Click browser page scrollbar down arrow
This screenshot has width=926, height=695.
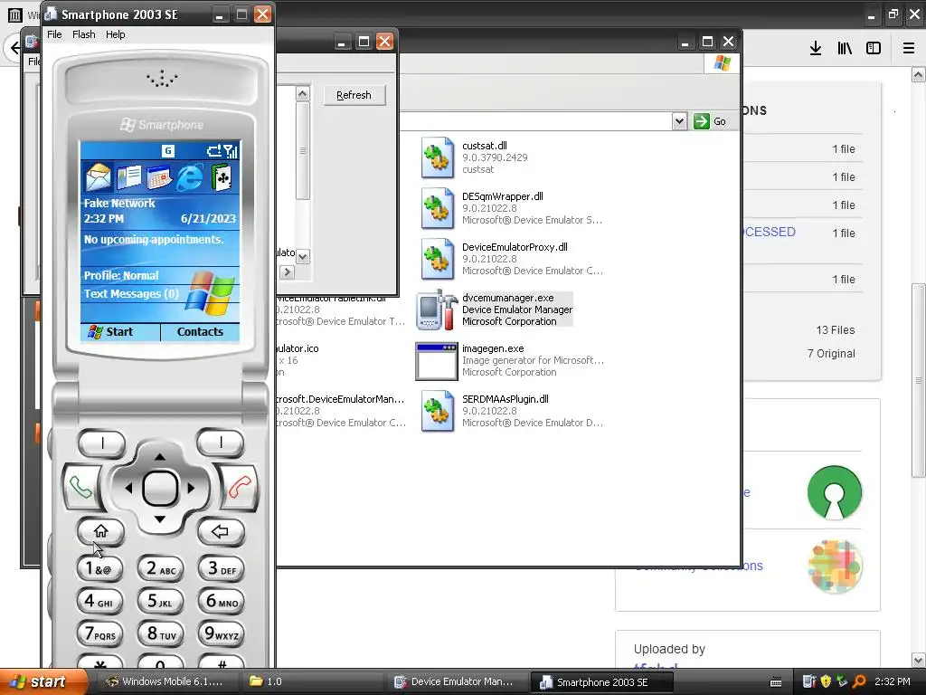click(919, 659)
